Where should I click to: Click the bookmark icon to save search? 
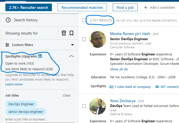click(72, 33)
